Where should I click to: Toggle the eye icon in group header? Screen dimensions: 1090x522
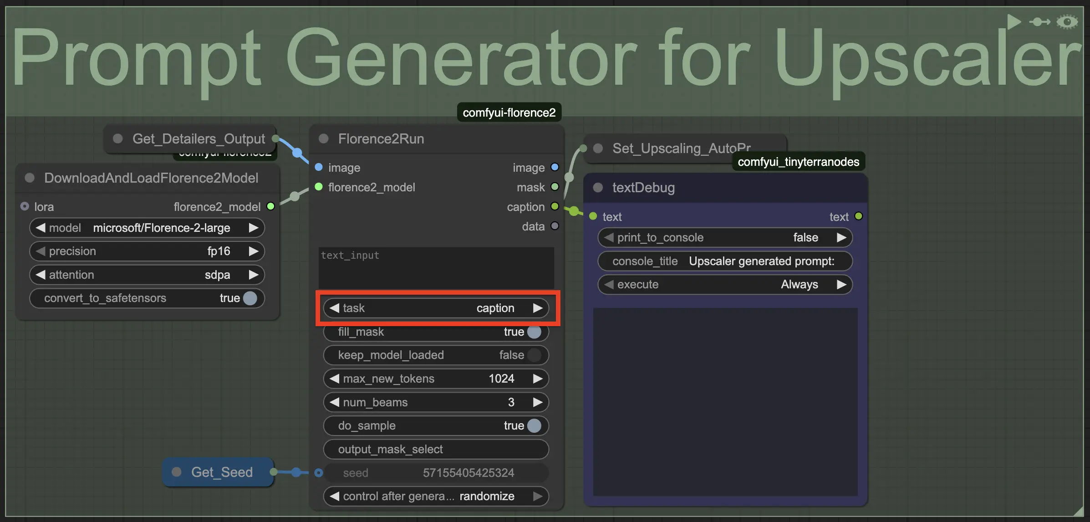coord(1067,21)
